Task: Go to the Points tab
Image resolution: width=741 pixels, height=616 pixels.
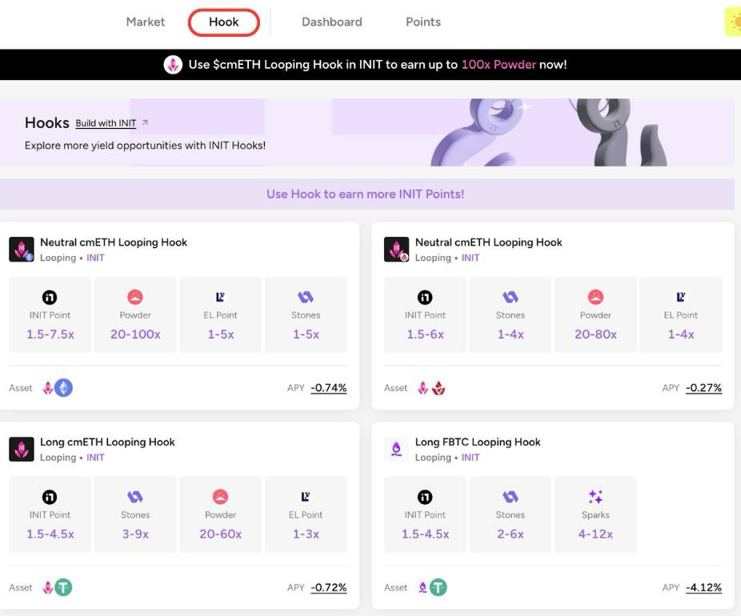Action: (423, 22)
